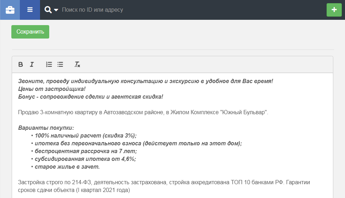Toggle bold formatting in editor

pos(21,64)
